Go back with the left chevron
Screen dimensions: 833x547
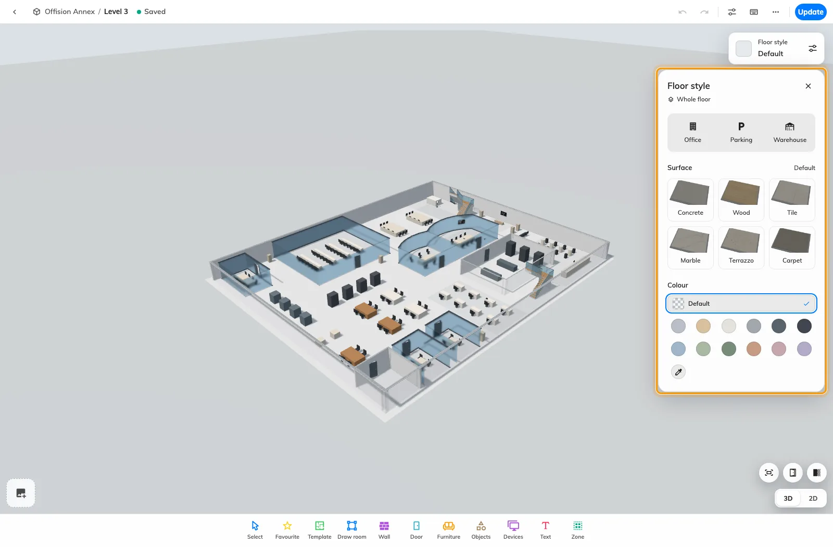coord(15,12)
